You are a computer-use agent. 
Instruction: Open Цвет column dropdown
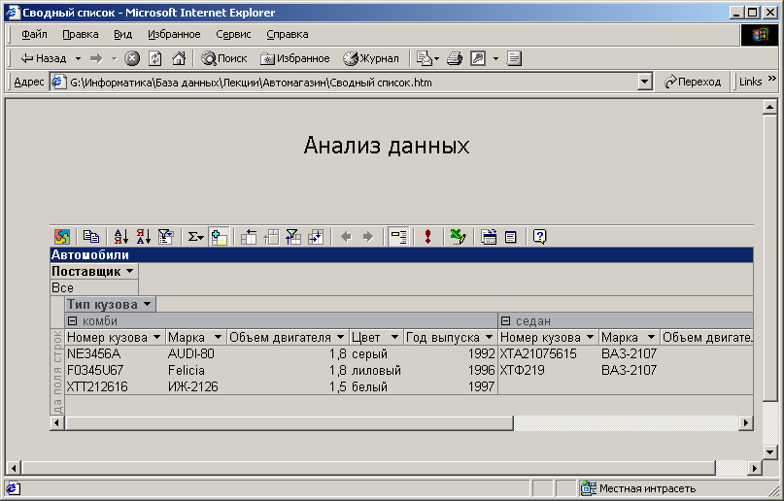pos(394,337)
